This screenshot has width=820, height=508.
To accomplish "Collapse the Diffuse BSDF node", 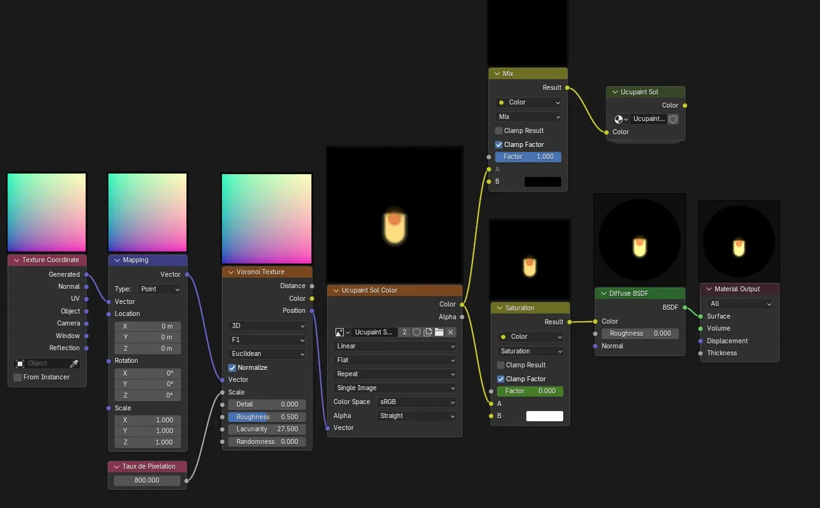I will pos(604,293).
